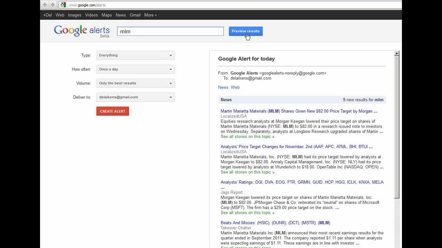Open the How often dropdown

click(x=135, y=69)
